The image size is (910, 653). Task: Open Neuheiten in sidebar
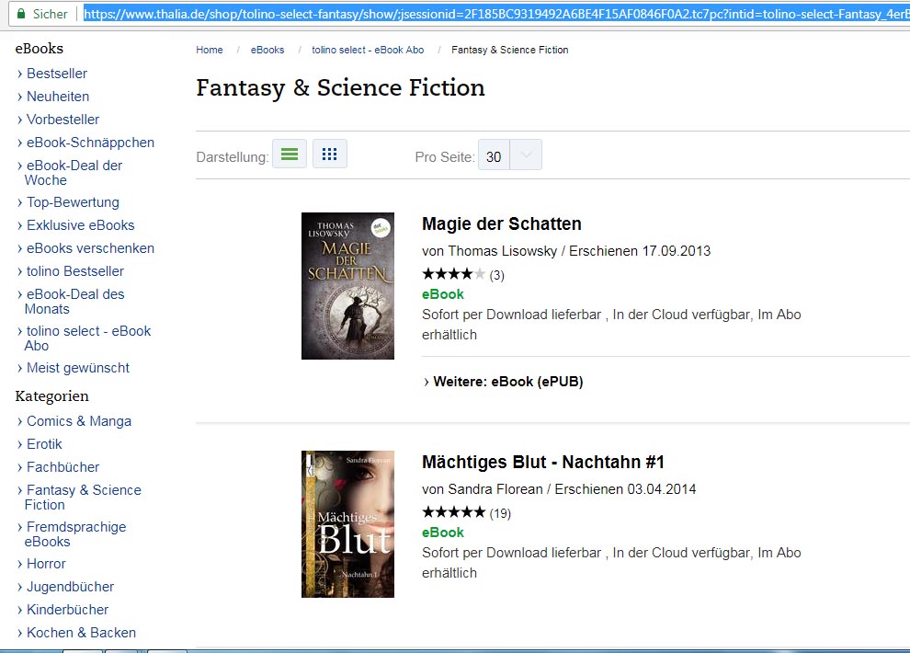(x=58, y=97)
